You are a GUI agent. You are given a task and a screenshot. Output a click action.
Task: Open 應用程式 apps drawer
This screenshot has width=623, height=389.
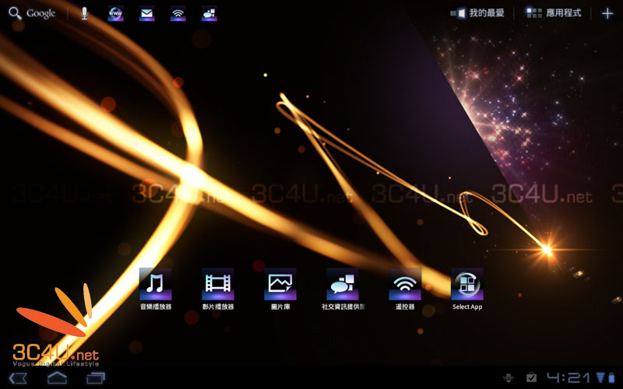click(554, 13)
